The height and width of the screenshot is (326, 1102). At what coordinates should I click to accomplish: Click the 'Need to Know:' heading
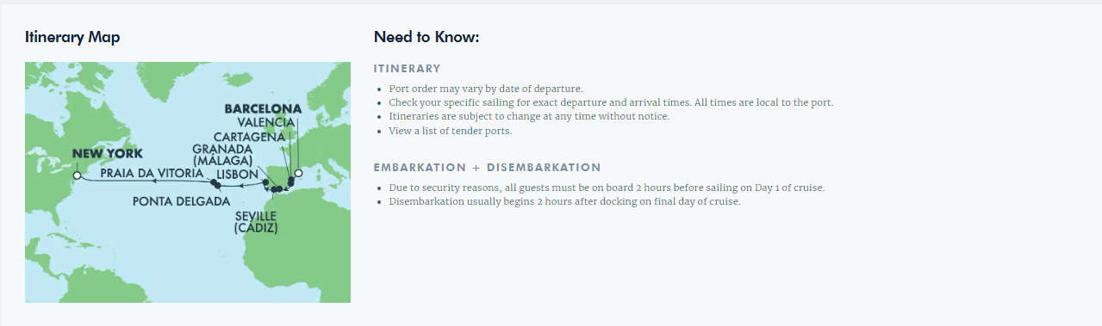pos(426,37)
